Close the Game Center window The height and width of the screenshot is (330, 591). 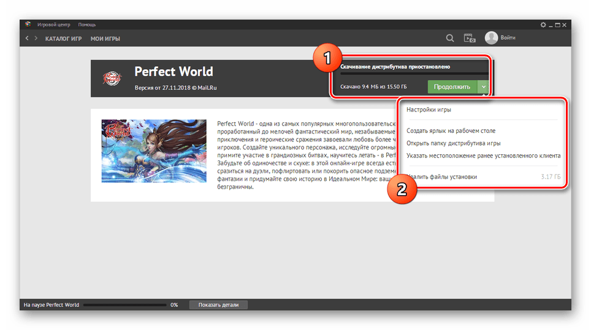564,25
